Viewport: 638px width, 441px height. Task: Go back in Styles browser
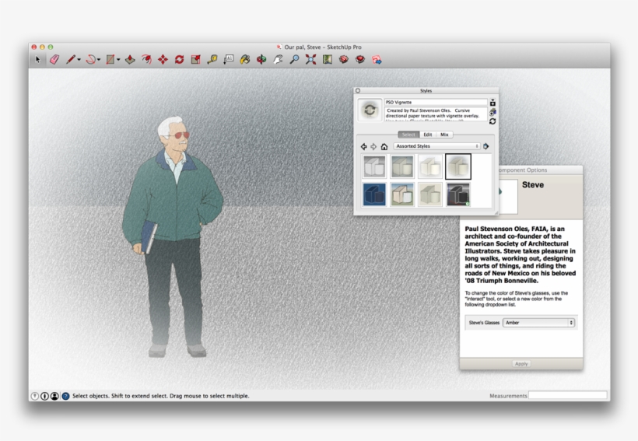(364, 146)
